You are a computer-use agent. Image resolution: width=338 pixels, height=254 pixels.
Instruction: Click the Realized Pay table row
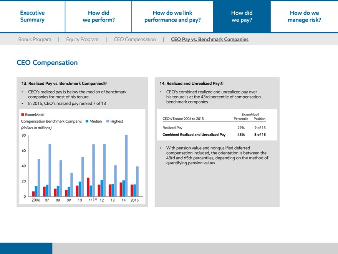(214, 127)
